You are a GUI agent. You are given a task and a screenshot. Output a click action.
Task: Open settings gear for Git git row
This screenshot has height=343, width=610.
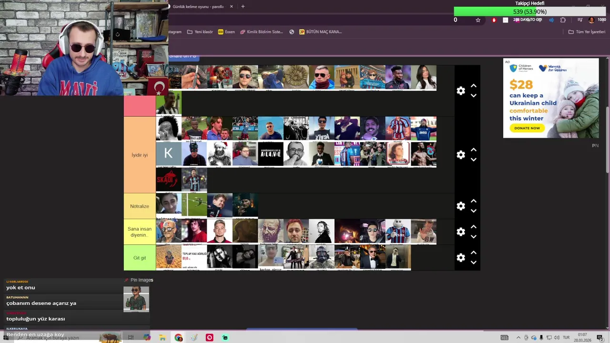[x=461, y=258]
